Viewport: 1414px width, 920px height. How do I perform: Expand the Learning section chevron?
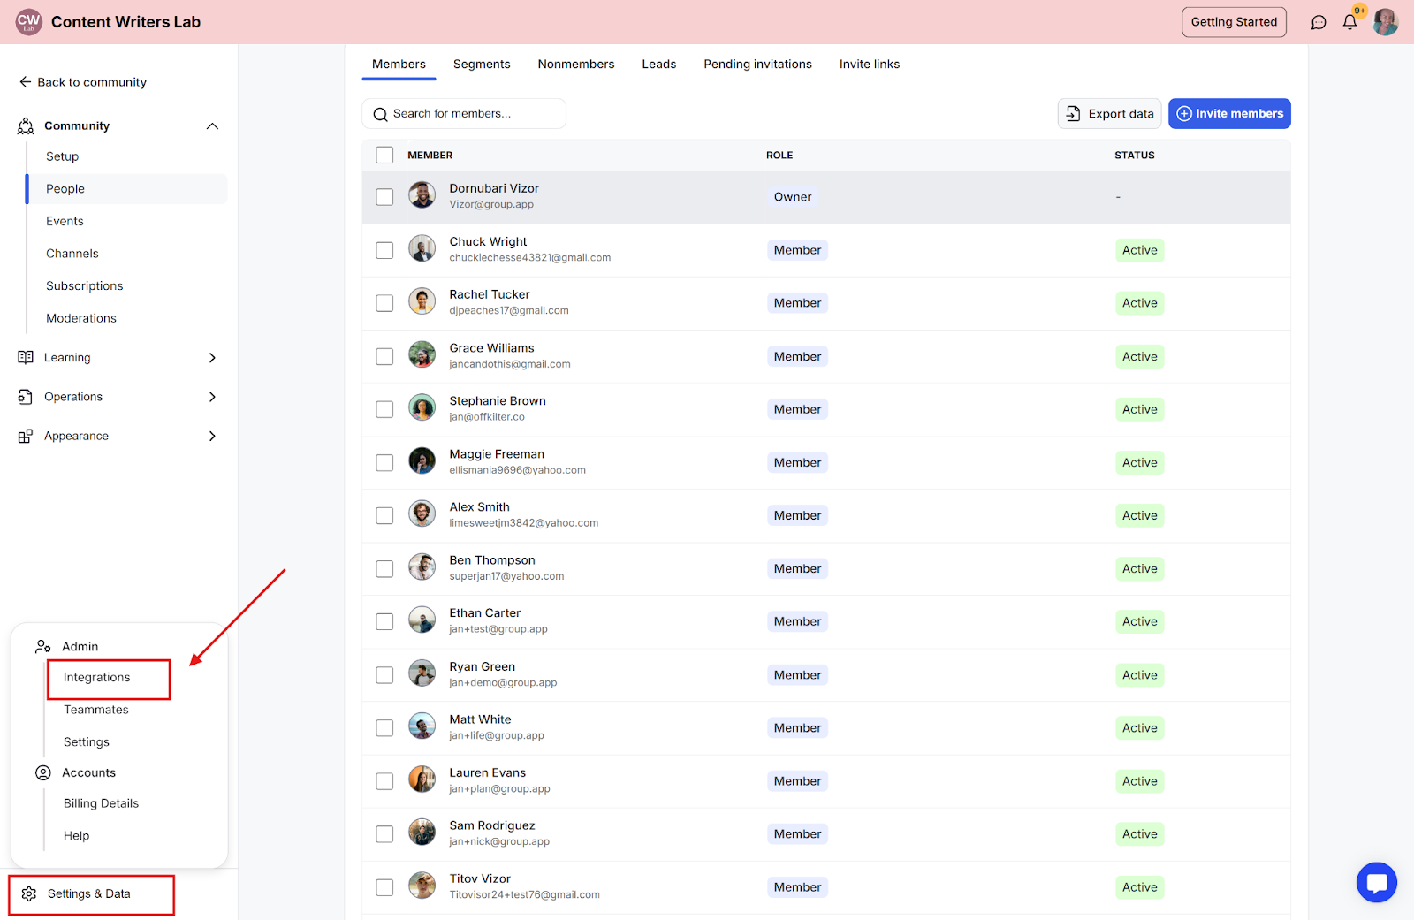[x=212, y=358]
